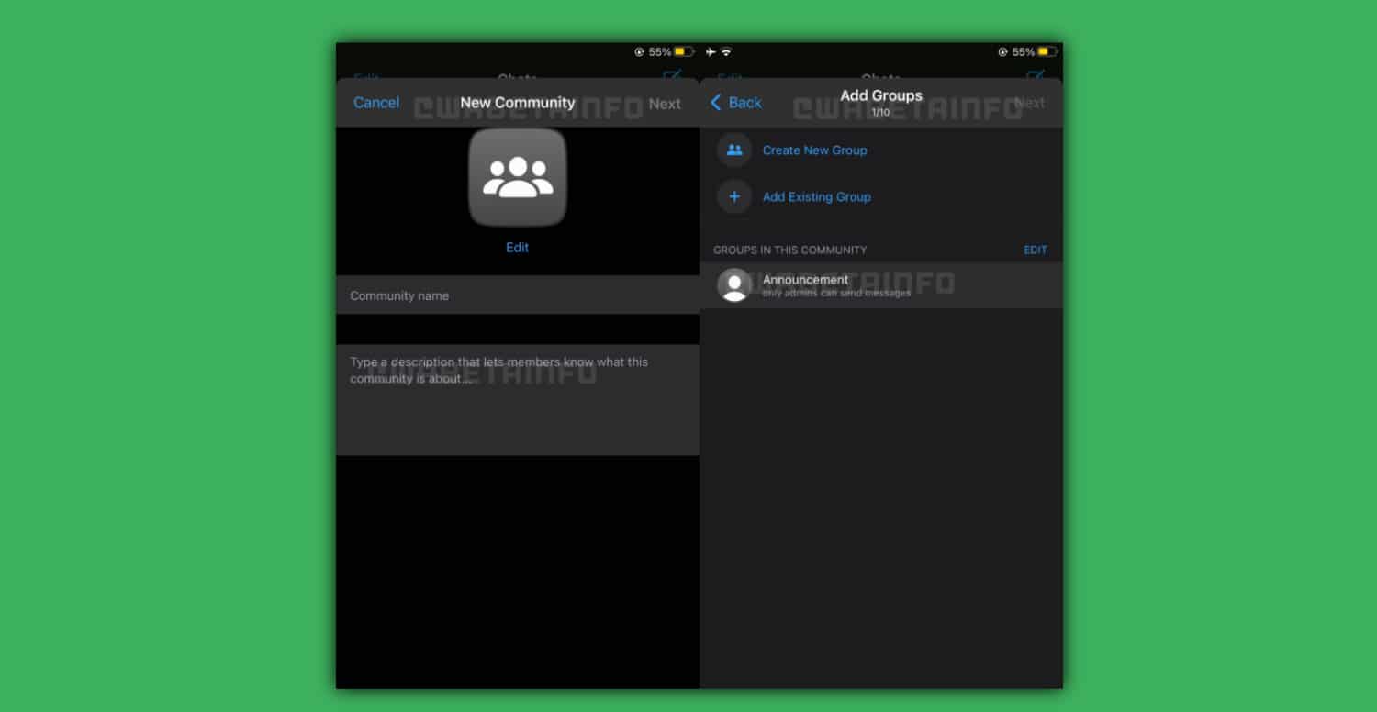Click compose icon above New Community's Next
Viewport: 1377px width, 712px height.
672,76
